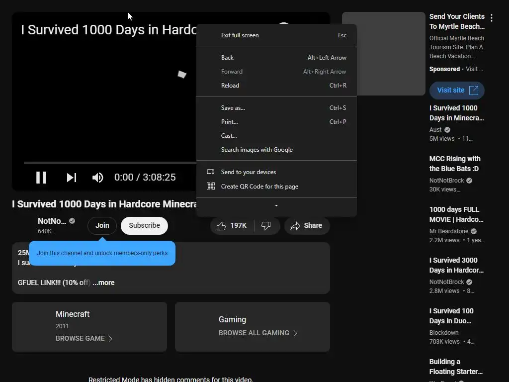Viewport: 509px width, 382px height.
Task: Click Create QR Code for this page
Action: (x=276, y=187)
